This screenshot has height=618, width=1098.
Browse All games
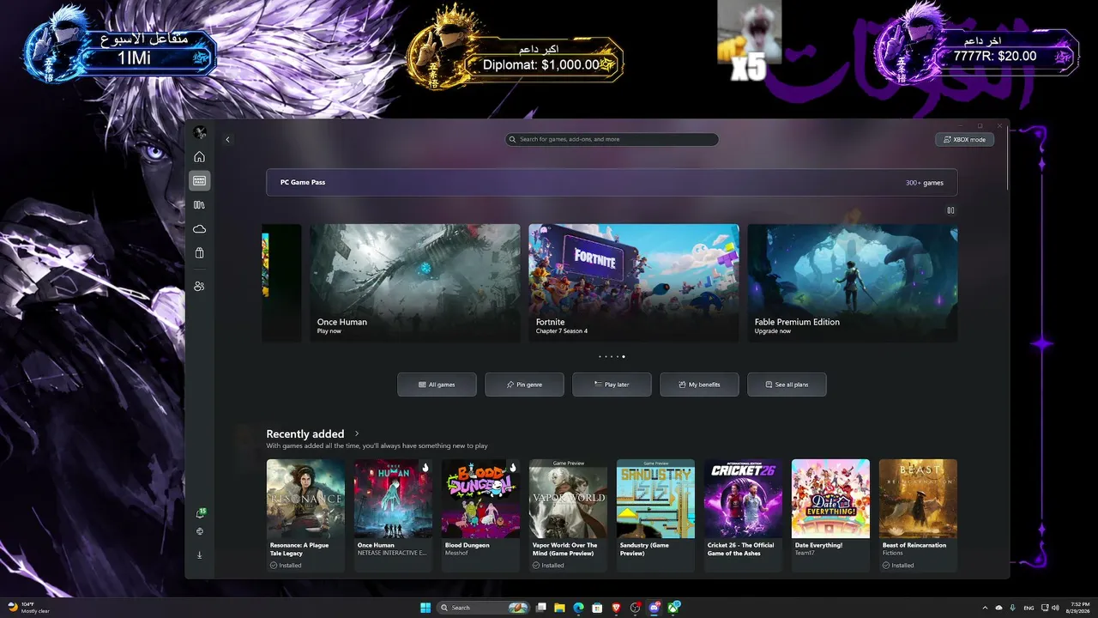click(x=437, y=385)
